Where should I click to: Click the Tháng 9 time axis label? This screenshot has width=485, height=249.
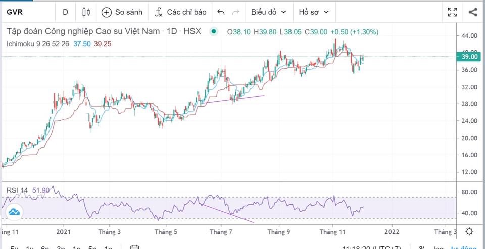(279, 232)
